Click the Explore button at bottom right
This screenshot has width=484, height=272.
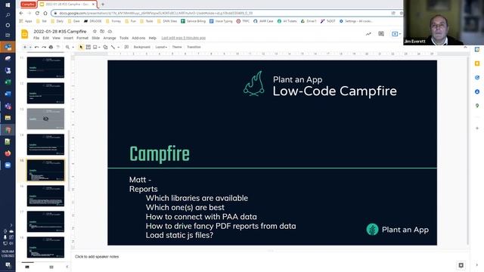(x=461, y=265)
